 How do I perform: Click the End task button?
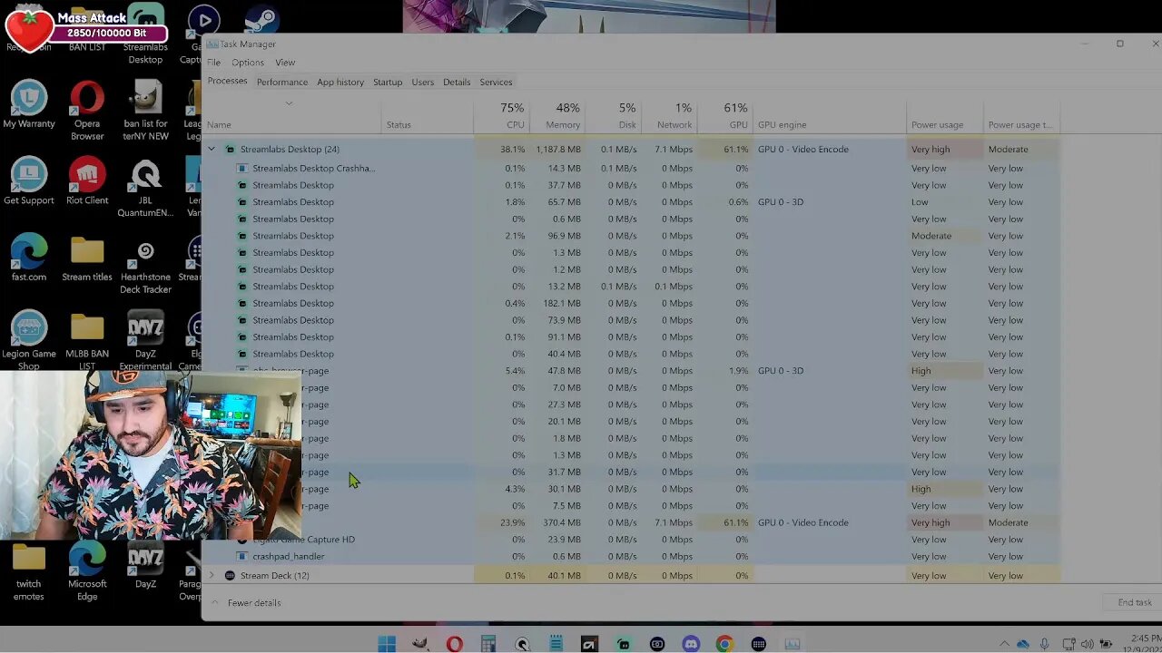pos(1135,602)
